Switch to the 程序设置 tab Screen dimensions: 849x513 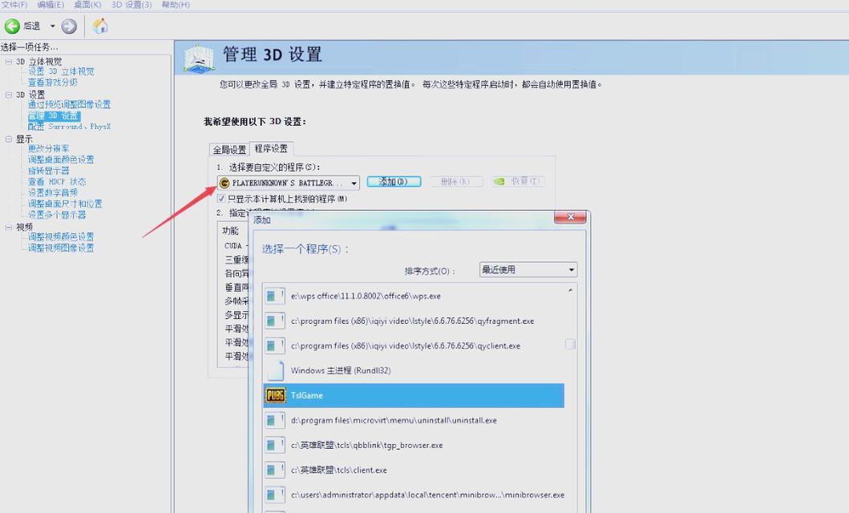pos(271,148)
